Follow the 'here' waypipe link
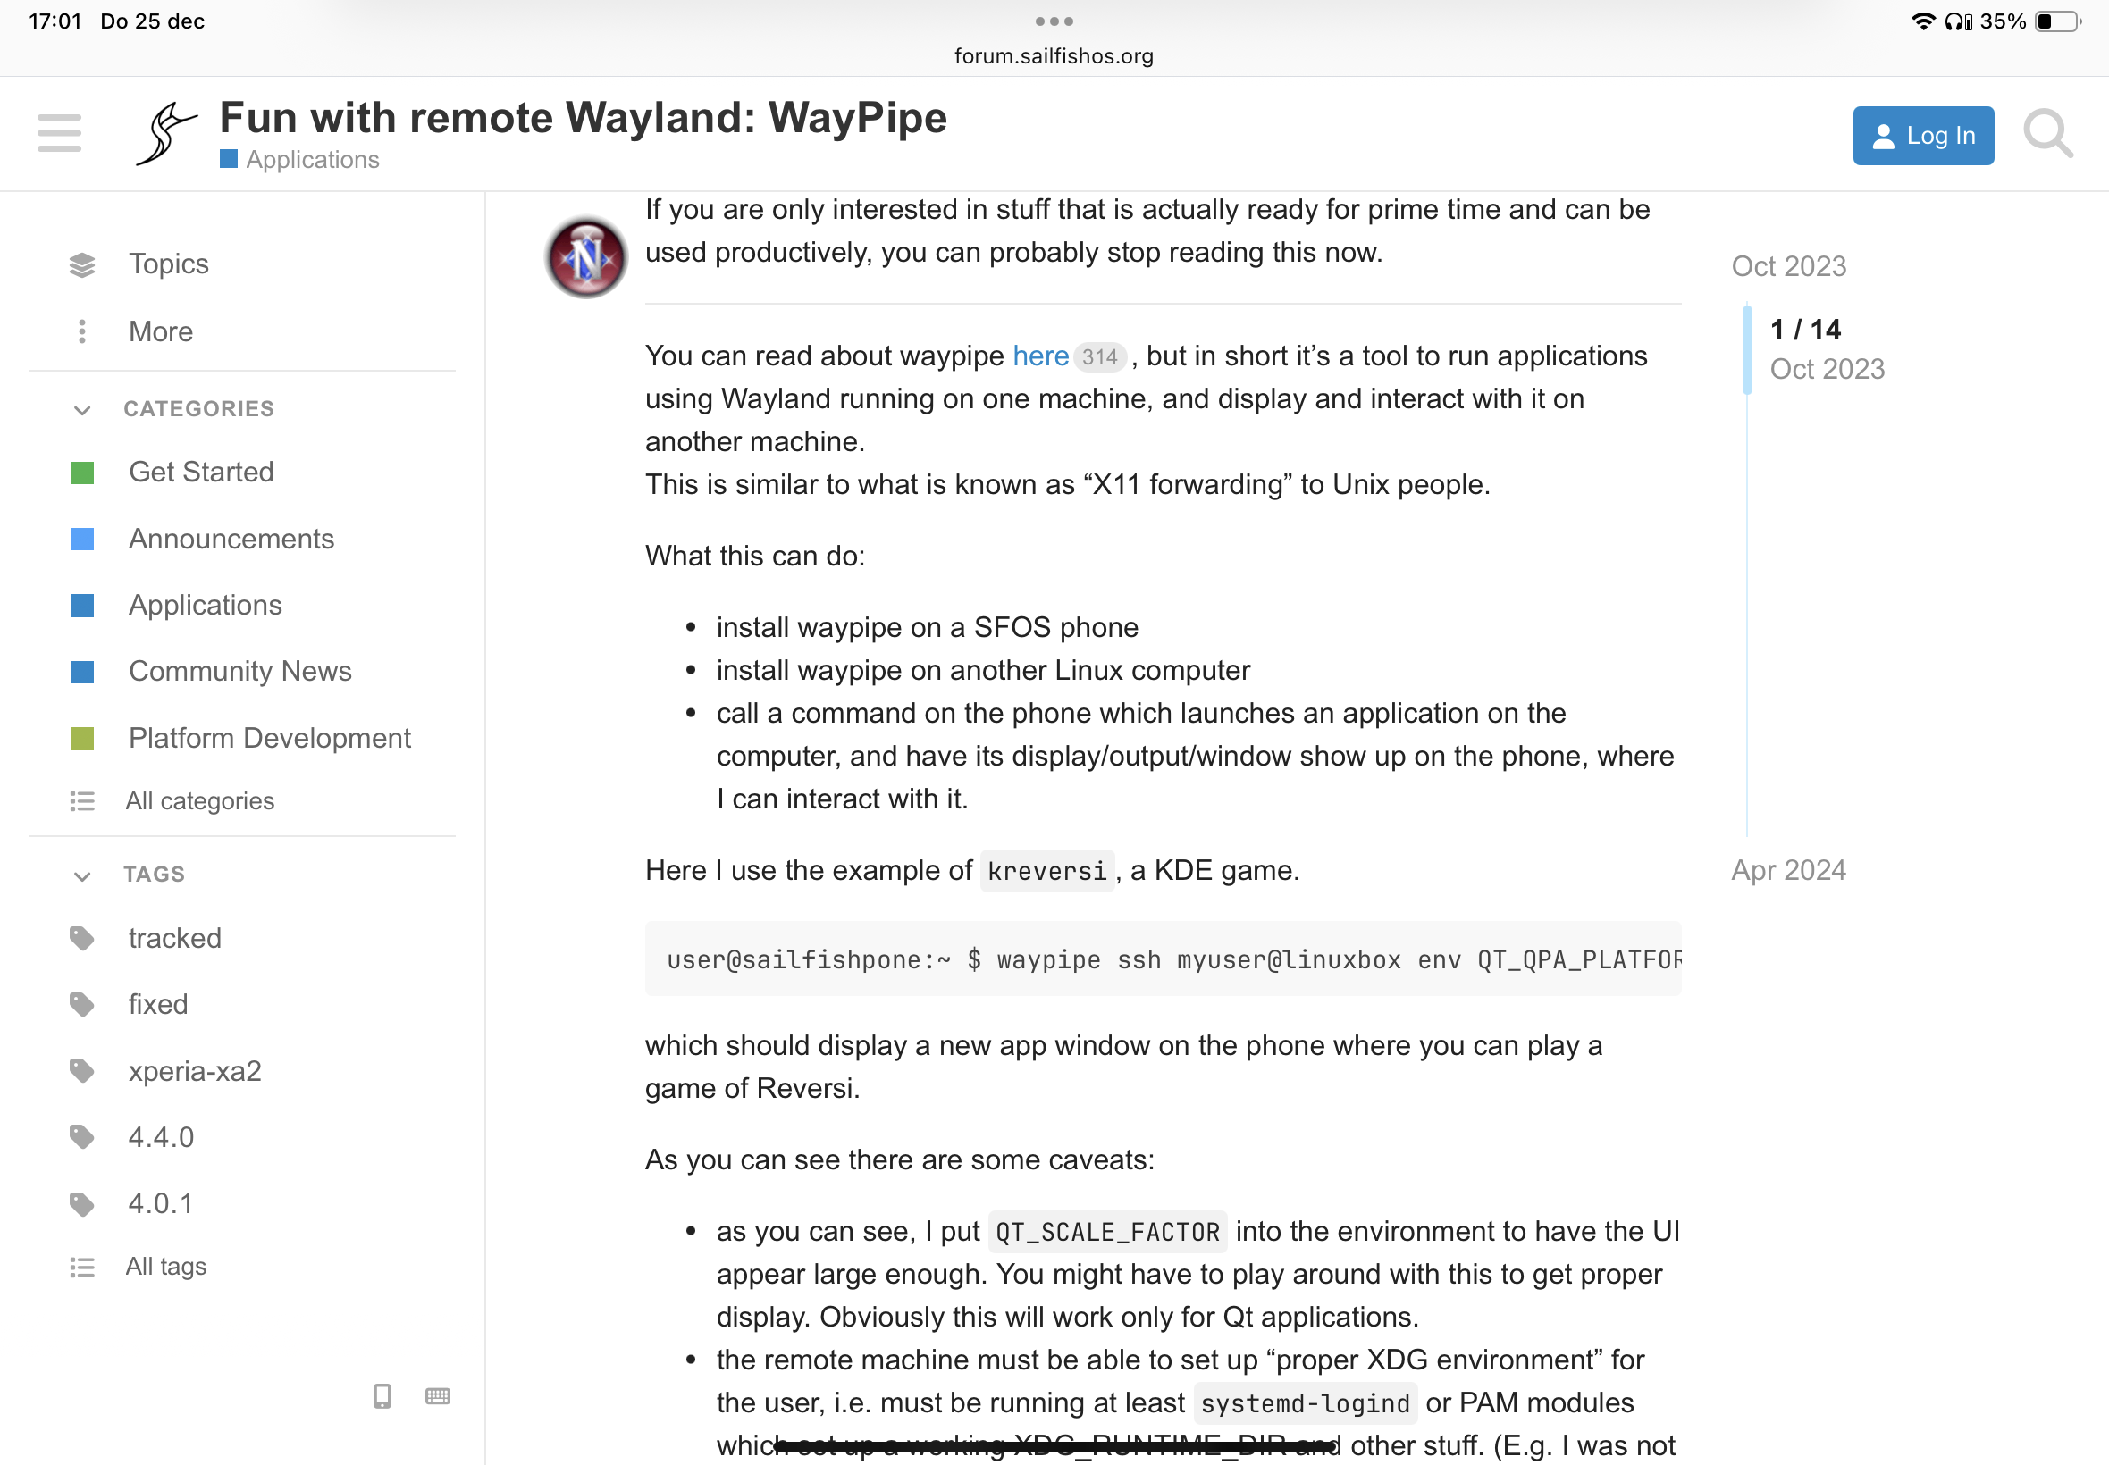2109x1465 pixels. pyautogui.click(x=1039, y=356)
